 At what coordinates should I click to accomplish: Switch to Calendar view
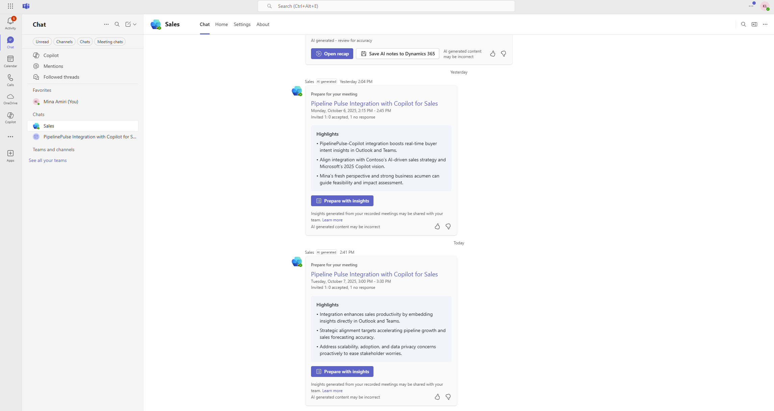[10, 61]
